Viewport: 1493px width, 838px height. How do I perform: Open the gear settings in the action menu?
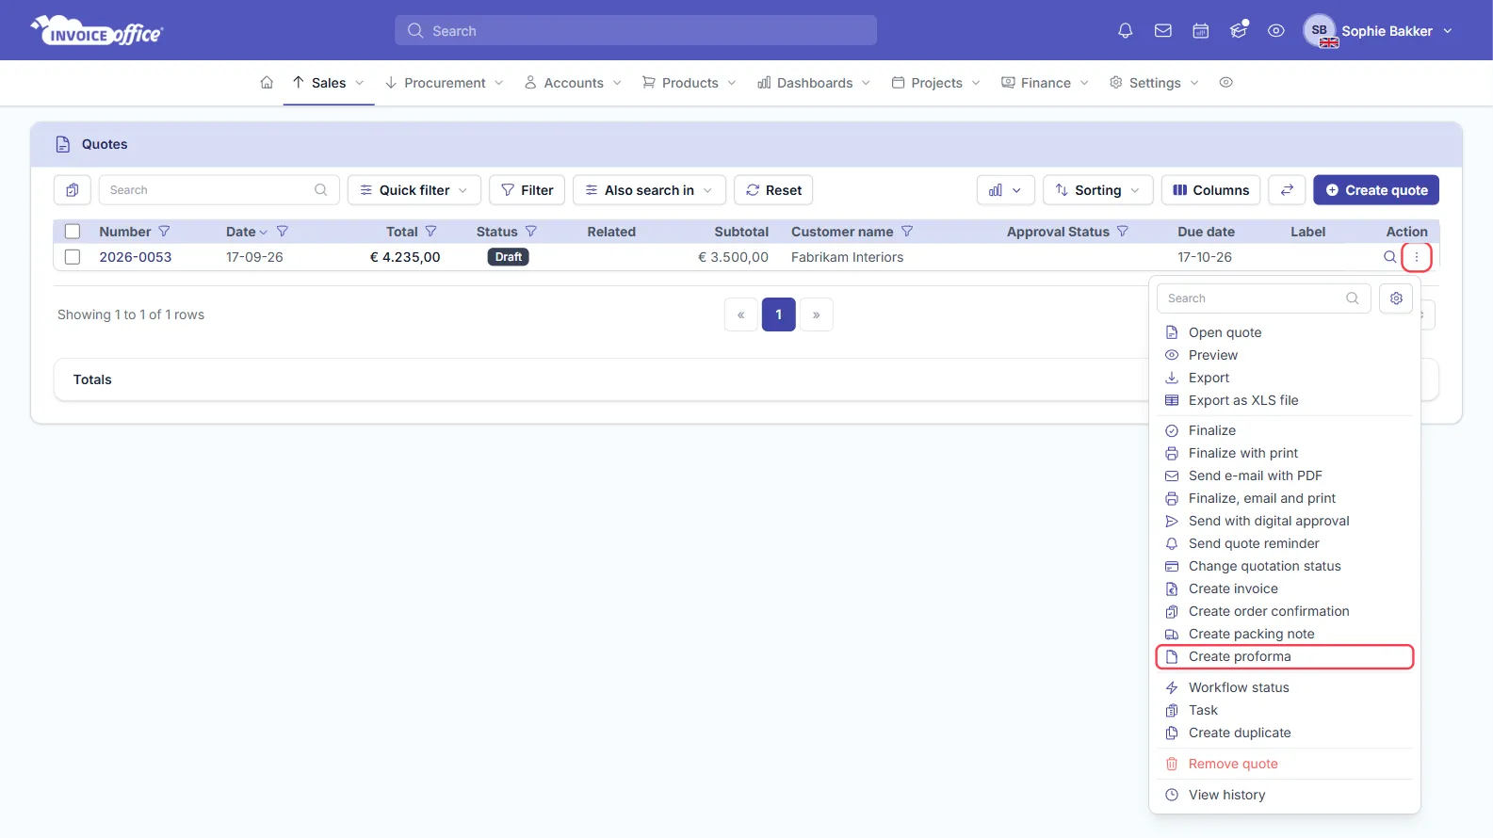(1396, 298)
